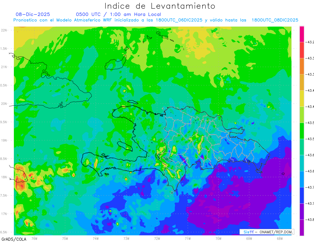Click the '75W' longitude label
Viewport: 314px width, 242px height.
(x=65, y=239)
